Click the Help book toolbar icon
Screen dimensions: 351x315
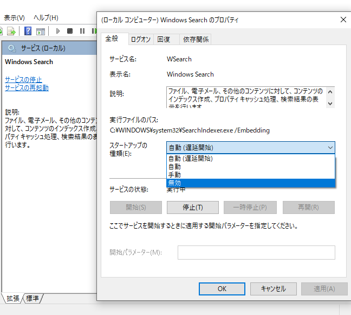pyautogui.click(x=28, y=31)
